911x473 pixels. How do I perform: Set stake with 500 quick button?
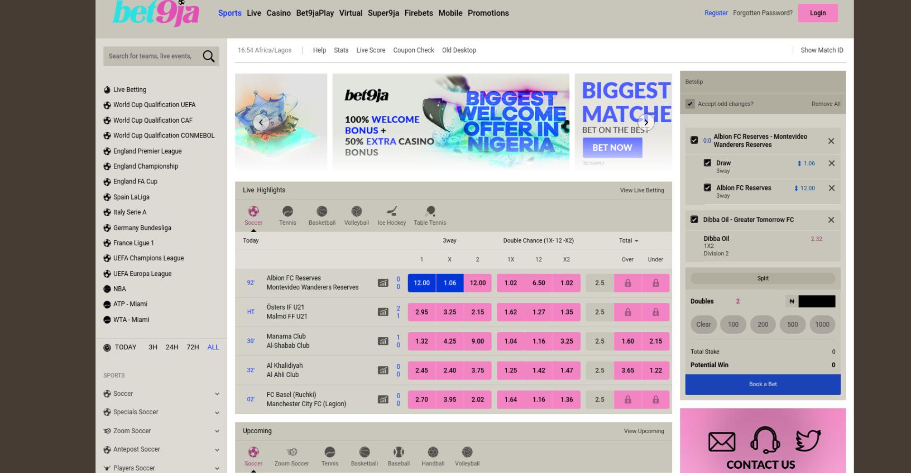(x=792, y=325)
